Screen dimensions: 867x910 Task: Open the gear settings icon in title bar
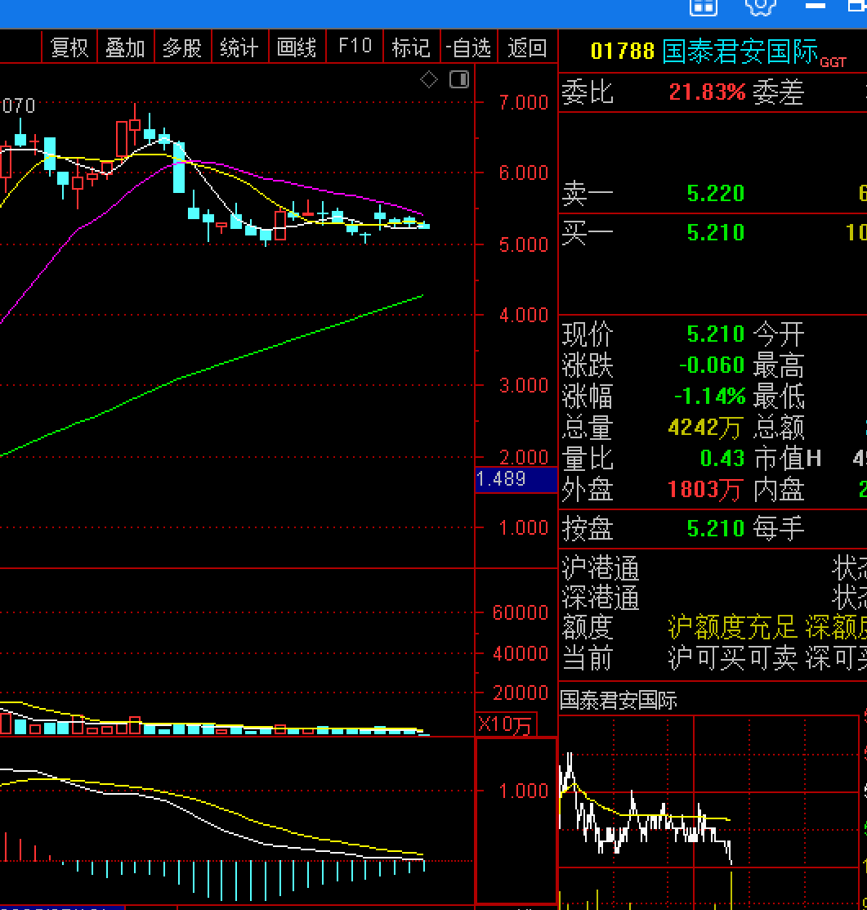click(760, 7)
